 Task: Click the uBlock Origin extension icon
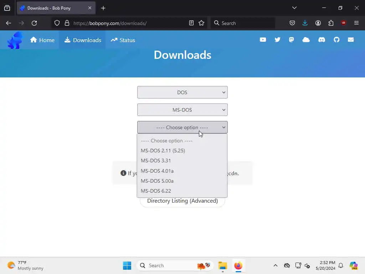click(x=343, y=23)
